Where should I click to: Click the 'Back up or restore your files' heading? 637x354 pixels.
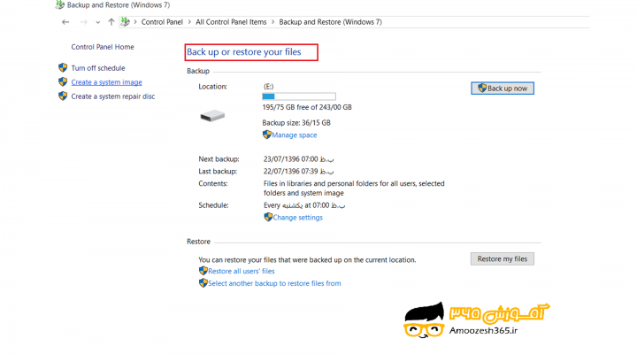point(244,52)
